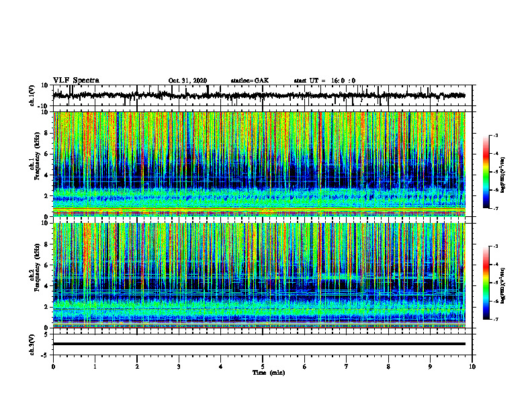Click the "-6" label on ch.2 color bar

click(x=496, y=301)
